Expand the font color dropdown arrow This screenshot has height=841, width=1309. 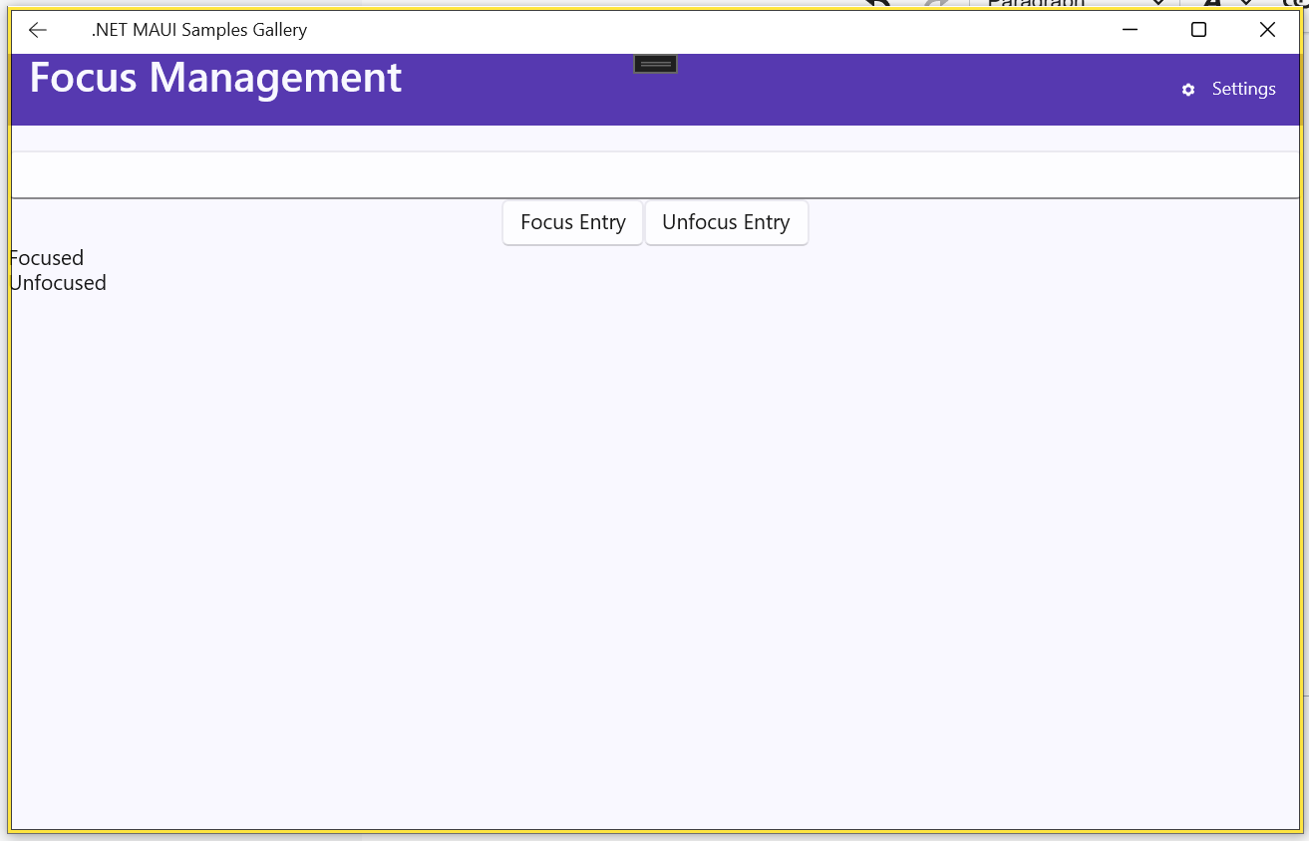tap(1245, 4)
